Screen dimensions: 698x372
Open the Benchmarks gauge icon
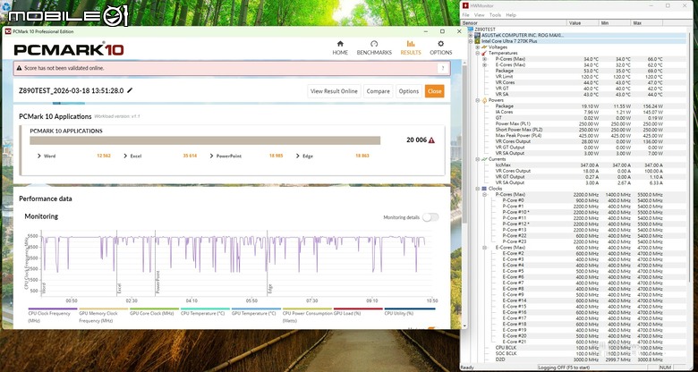tap(374, 44)
